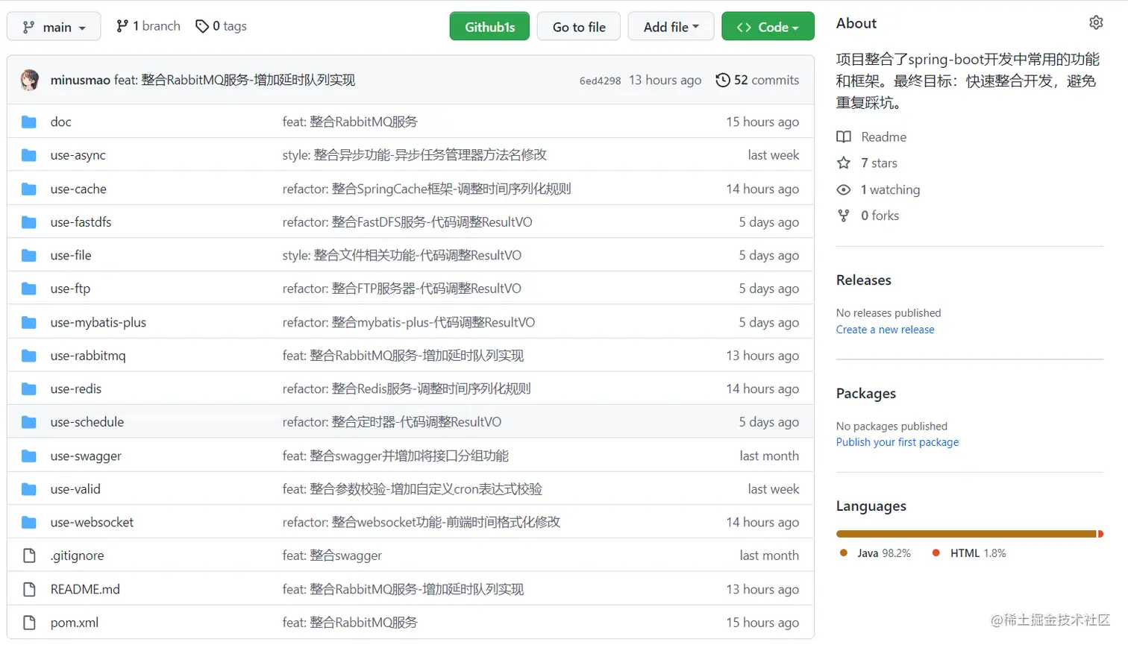Open use-valid cron commit message
This screenshot has width=1128, height=645.
click(x=413, y=489)
